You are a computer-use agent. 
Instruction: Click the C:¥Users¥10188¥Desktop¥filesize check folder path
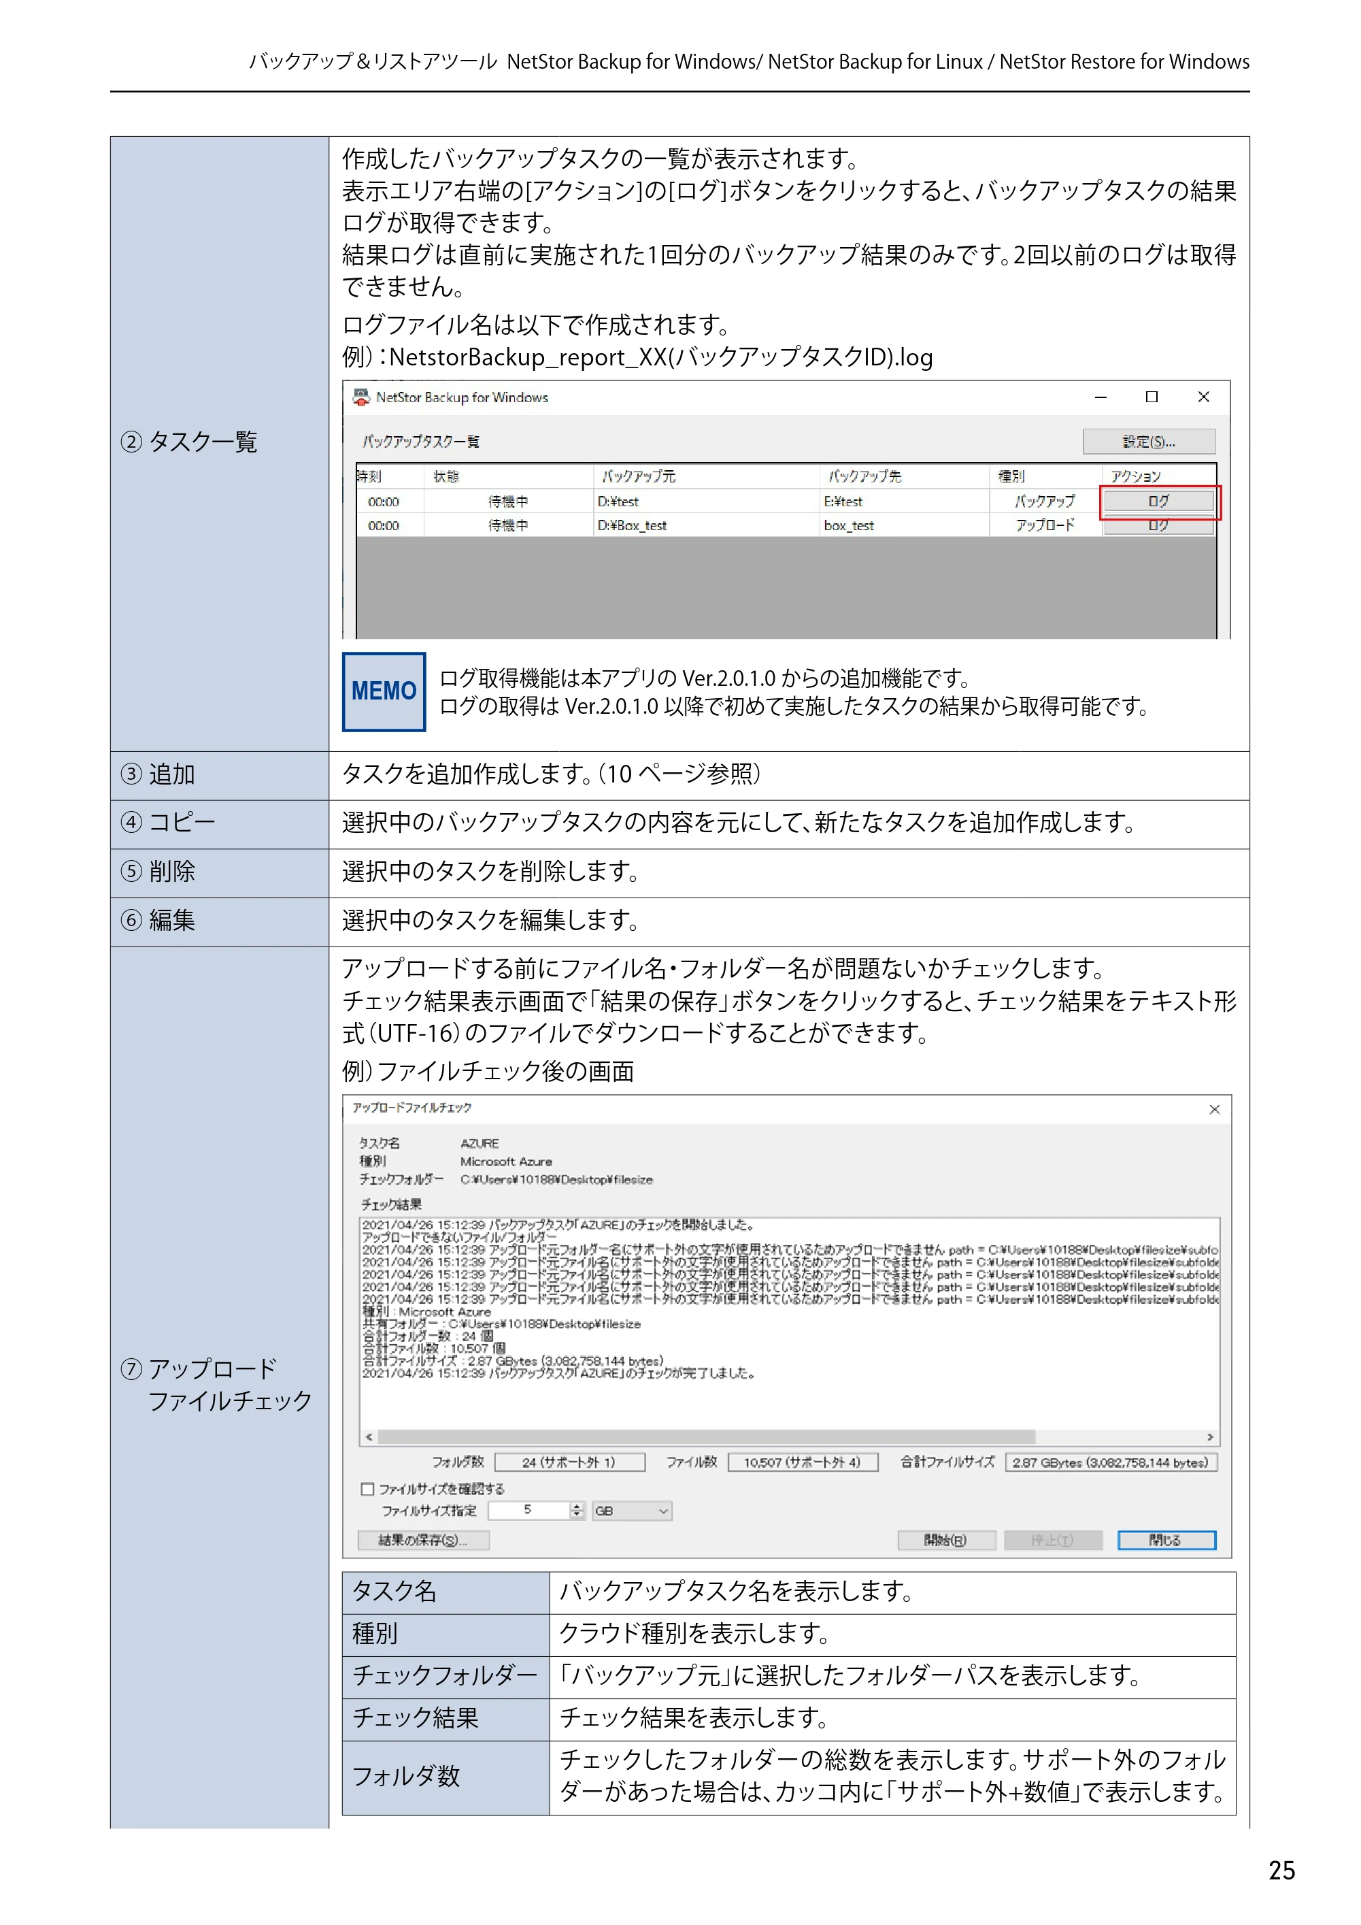[x=556, y=1179]
